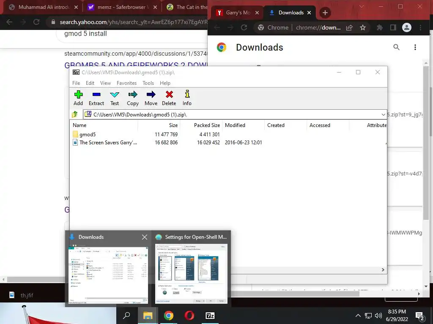
Task: Reload the Downloads page
Action: [x=244, y=27]
